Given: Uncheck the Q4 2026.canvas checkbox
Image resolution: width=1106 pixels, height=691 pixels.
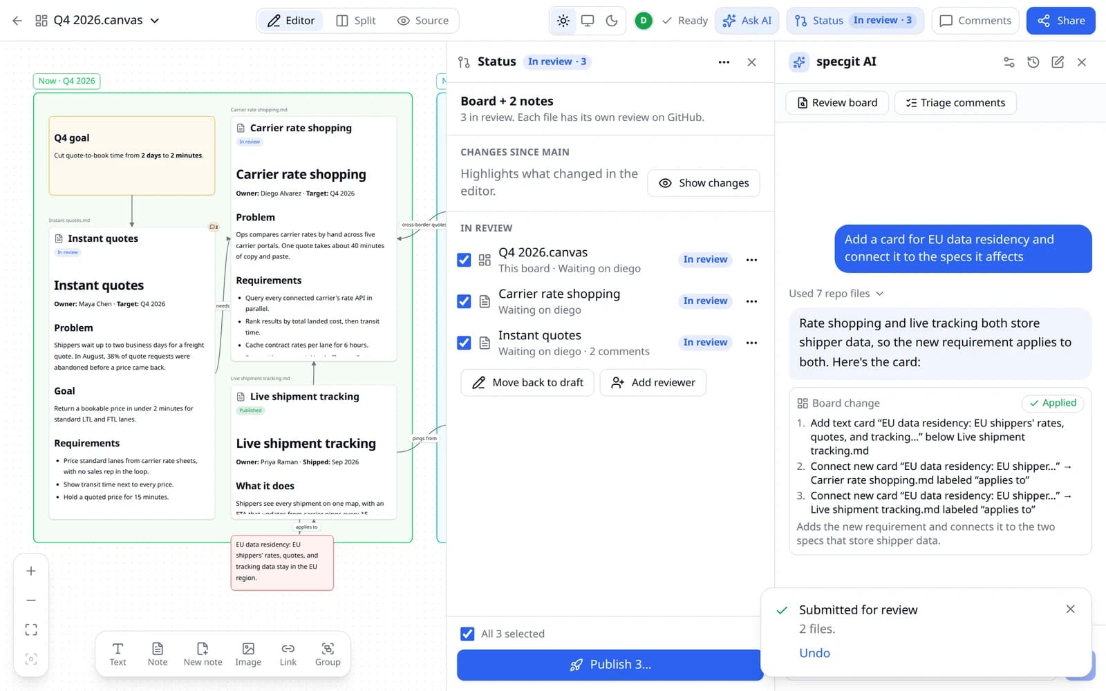Looking at the screenshot, I should click(464, 260).
